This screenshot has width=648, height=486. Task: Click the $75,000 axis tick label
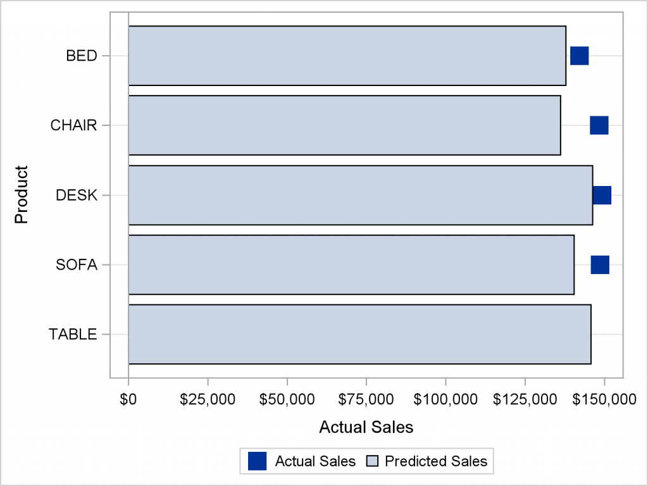[x=366, y=399]
